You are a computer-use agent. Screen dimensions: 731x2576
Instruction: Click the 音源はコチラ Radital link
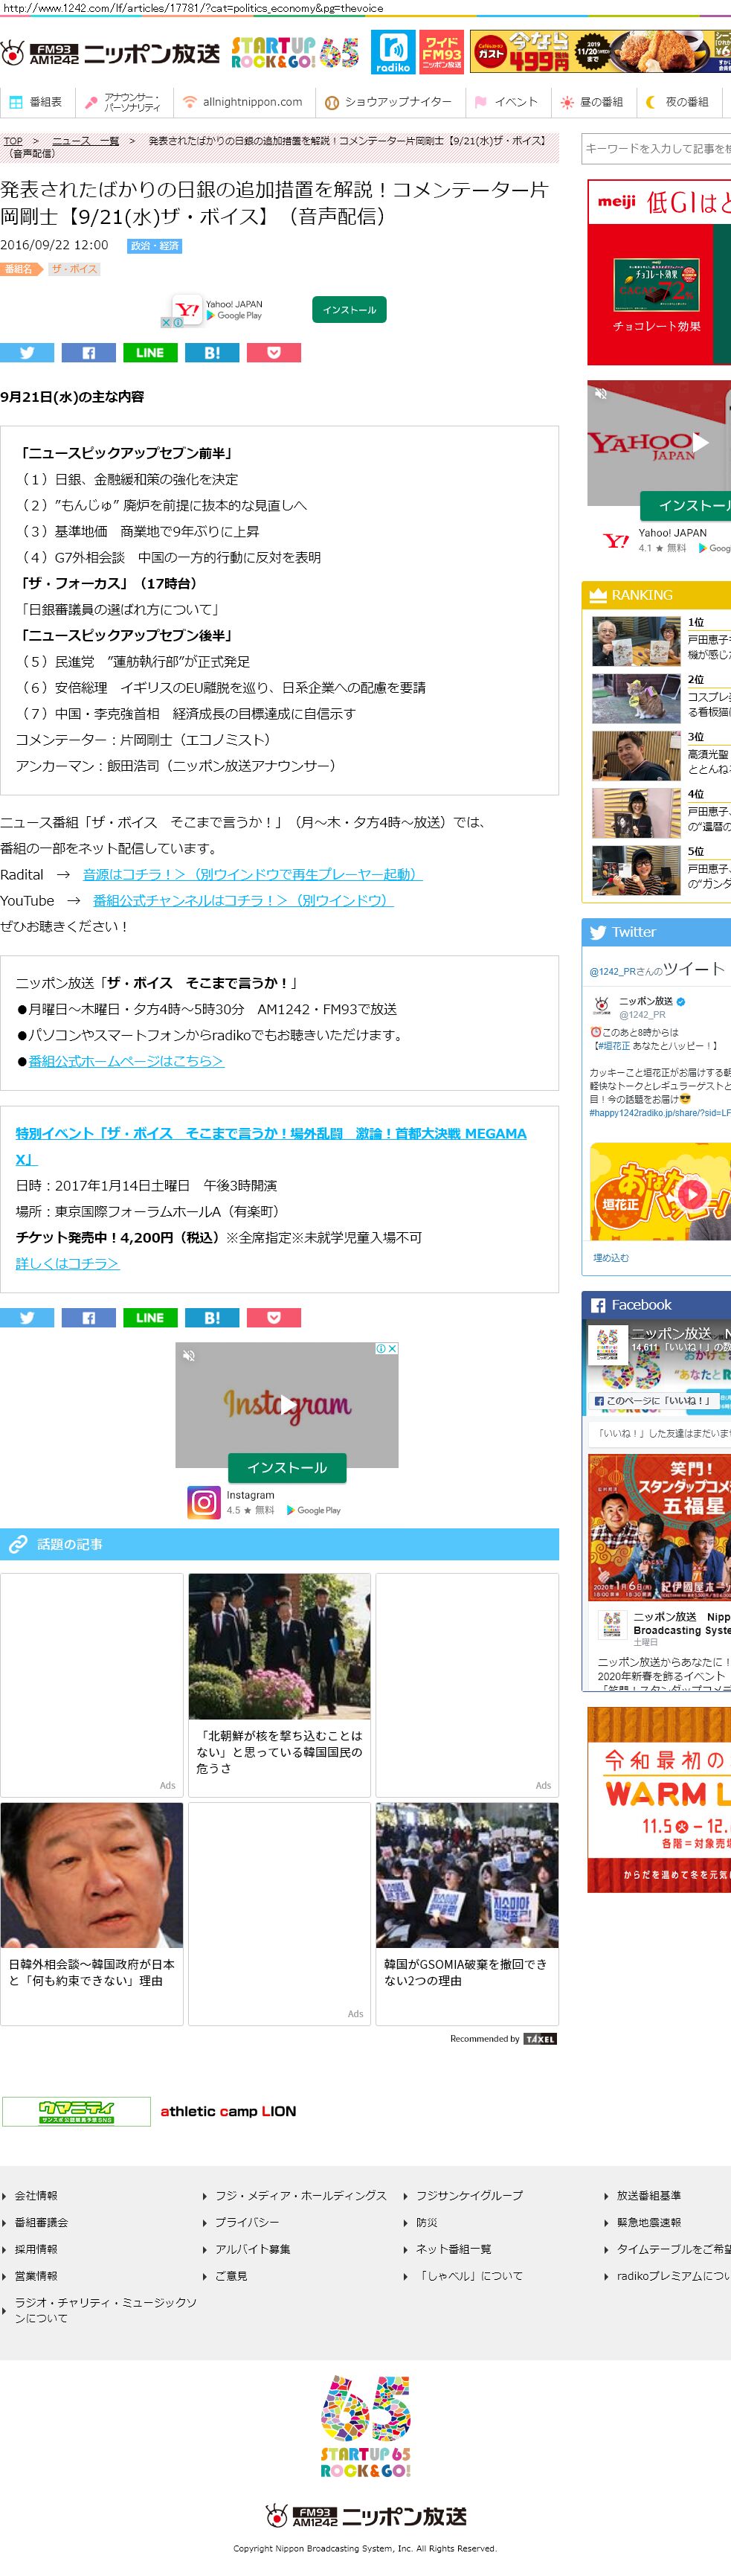[252, 874]
